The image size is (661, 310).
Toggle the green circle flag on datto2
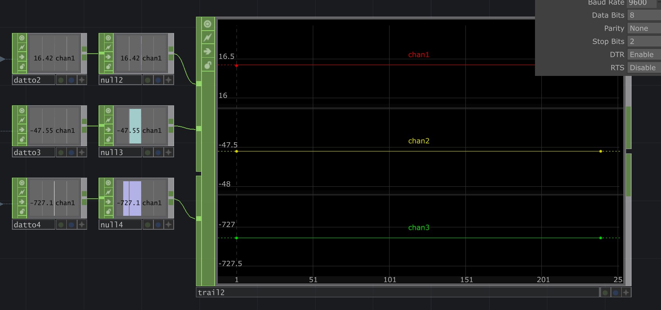pyautogui.click(x=61, y=80)
